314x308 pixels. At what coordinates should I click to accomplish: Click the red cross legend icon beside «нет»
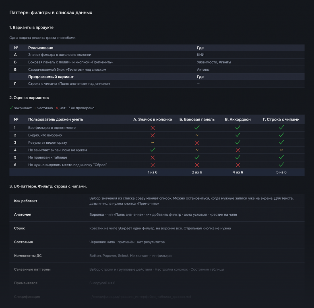coord(57,108)
